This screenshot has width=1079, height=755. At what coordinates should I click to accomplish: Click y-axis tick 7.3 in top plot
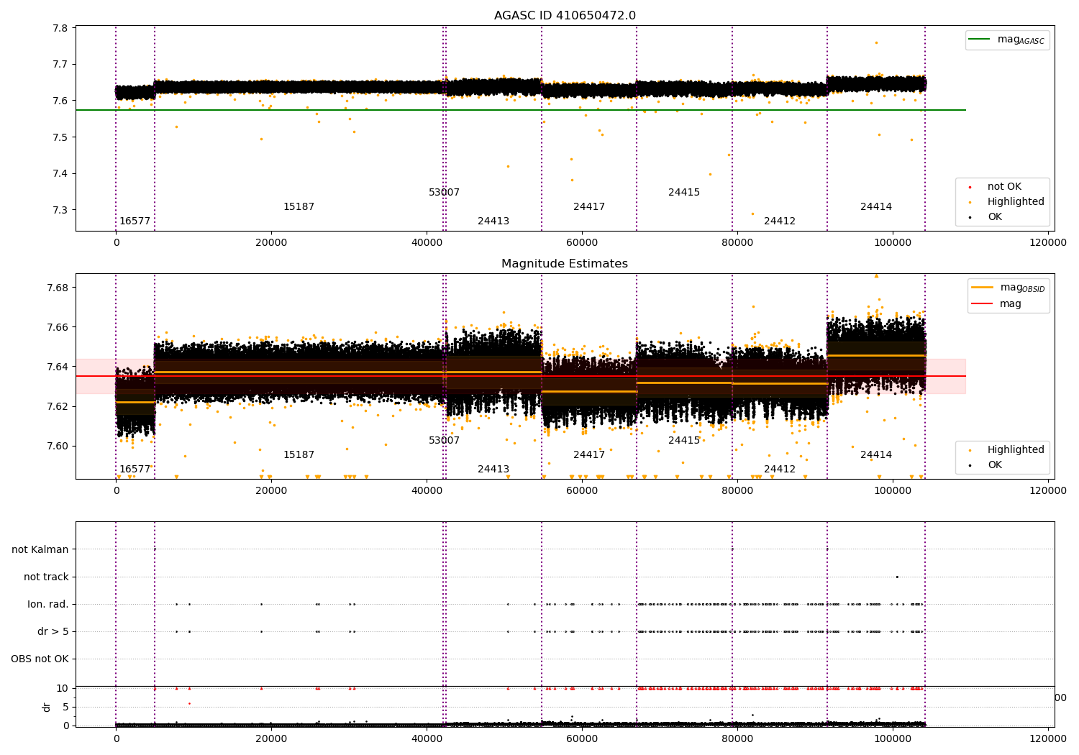60,211
